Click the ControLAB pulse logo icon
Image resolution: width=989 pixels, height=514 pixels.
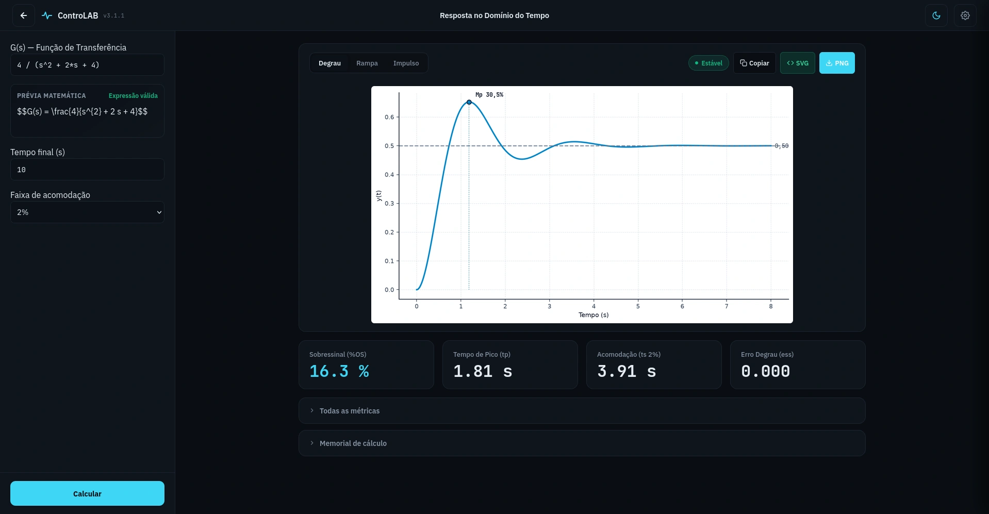[47, 15]
